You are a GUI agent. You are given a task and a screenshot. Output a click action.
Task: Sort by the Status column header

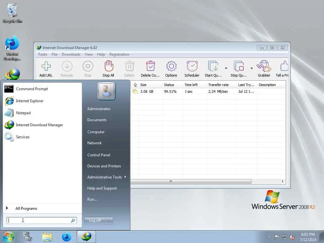172,85
